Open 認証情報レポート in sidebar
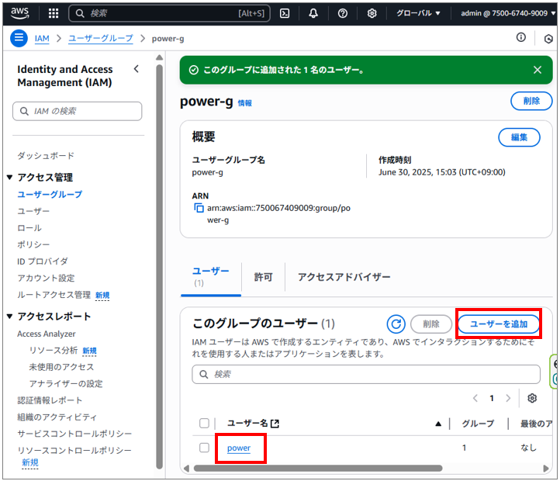The image size is (560, 481). point(50,400)
